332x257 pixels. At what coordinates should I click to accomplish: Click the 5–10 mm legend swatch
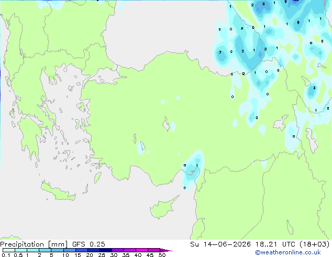[58, 250]
